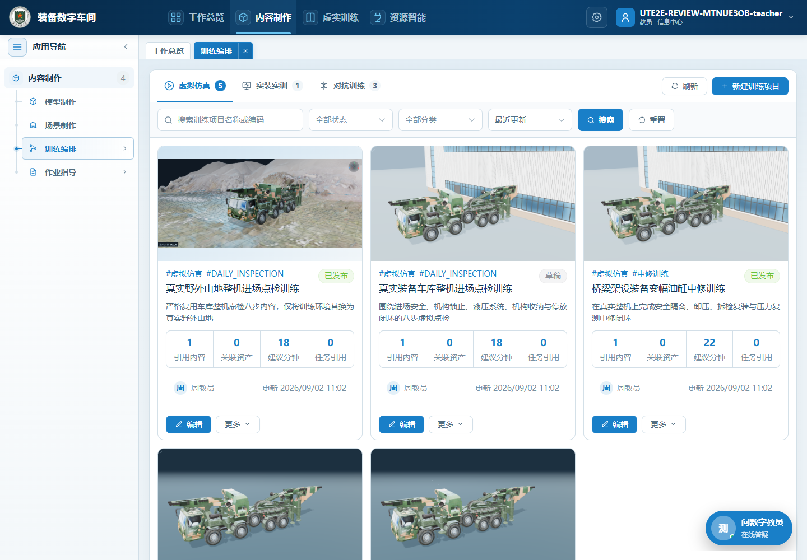
Task: Open thumbnail of 真实装备车库整机进场点检训练
Action: pyautogui.click(x=473, y=203)
